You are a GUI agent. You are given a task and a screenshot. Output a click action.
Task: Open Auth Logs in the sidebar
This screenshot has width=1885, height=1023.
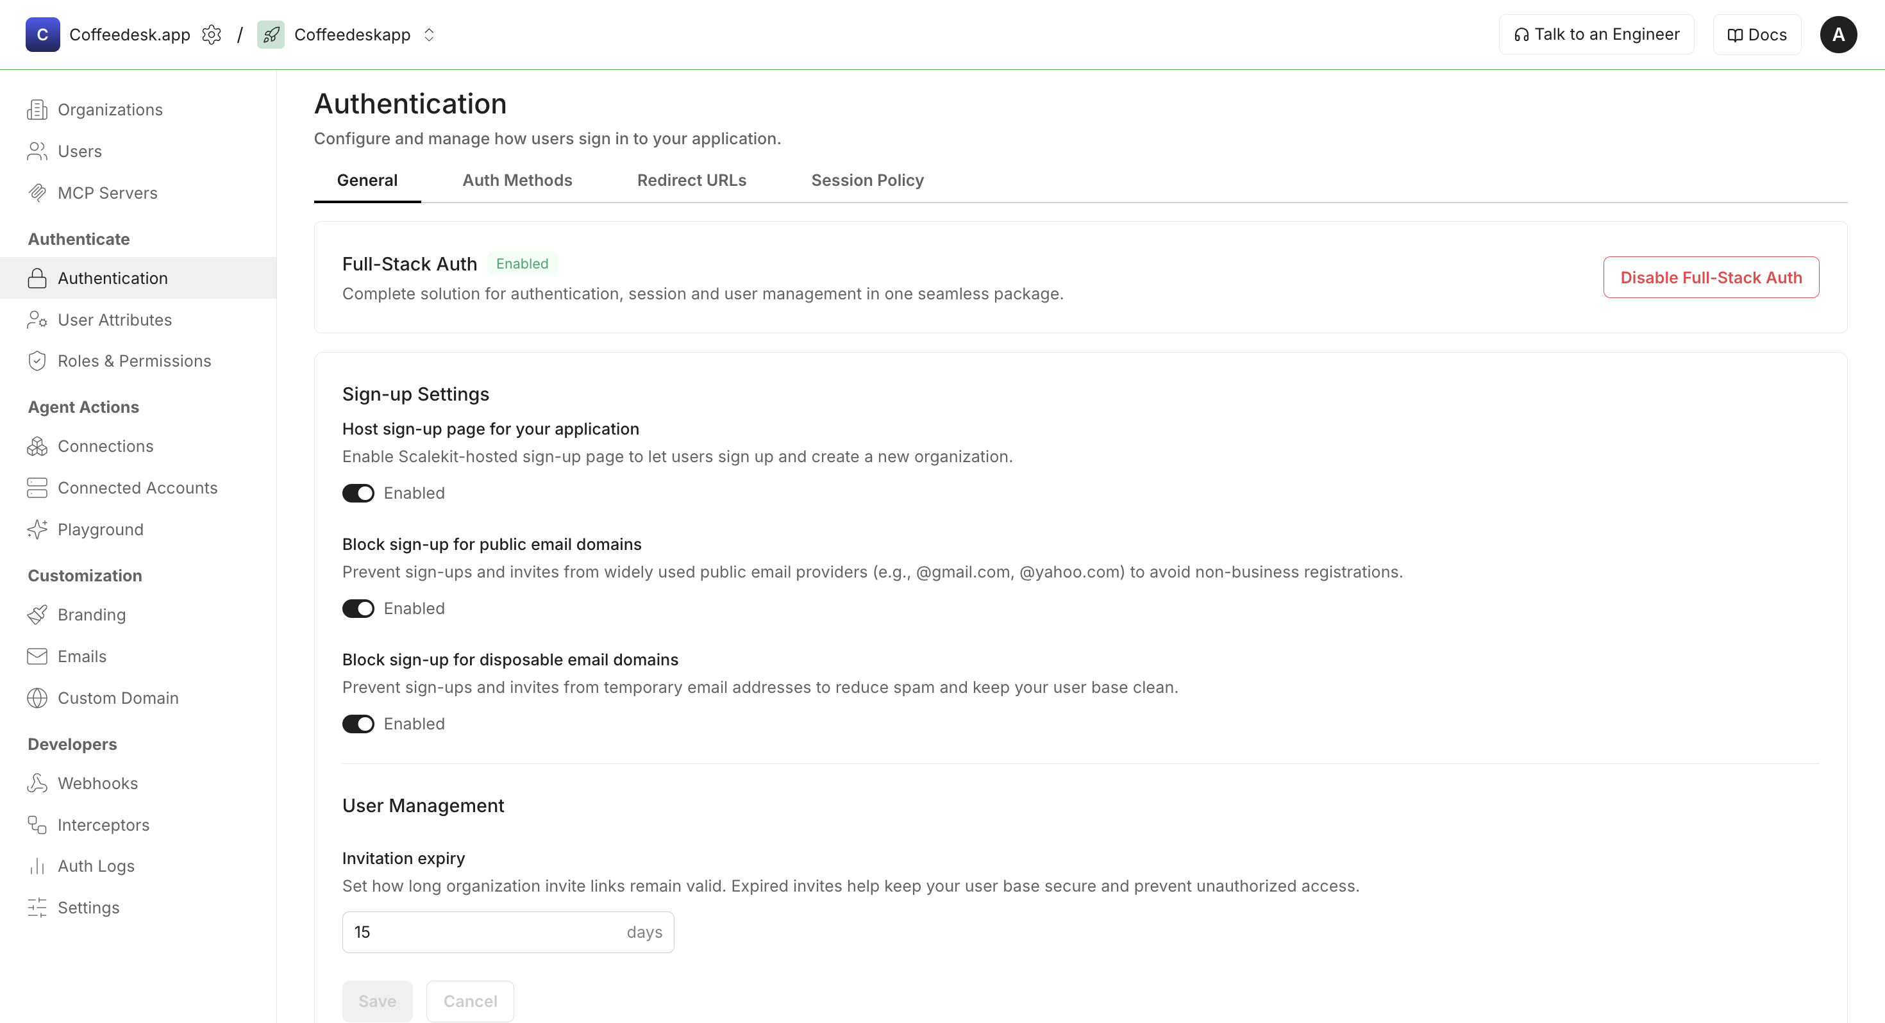[96, 867]
